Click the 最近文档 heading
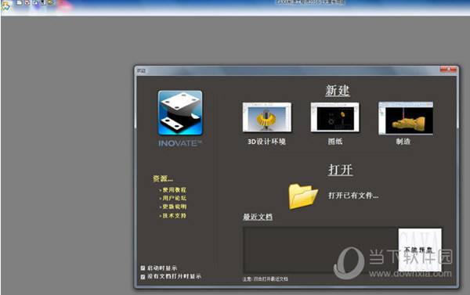This screenshot has width=470, height=295. pyautogui.click(x=258, y=217)
